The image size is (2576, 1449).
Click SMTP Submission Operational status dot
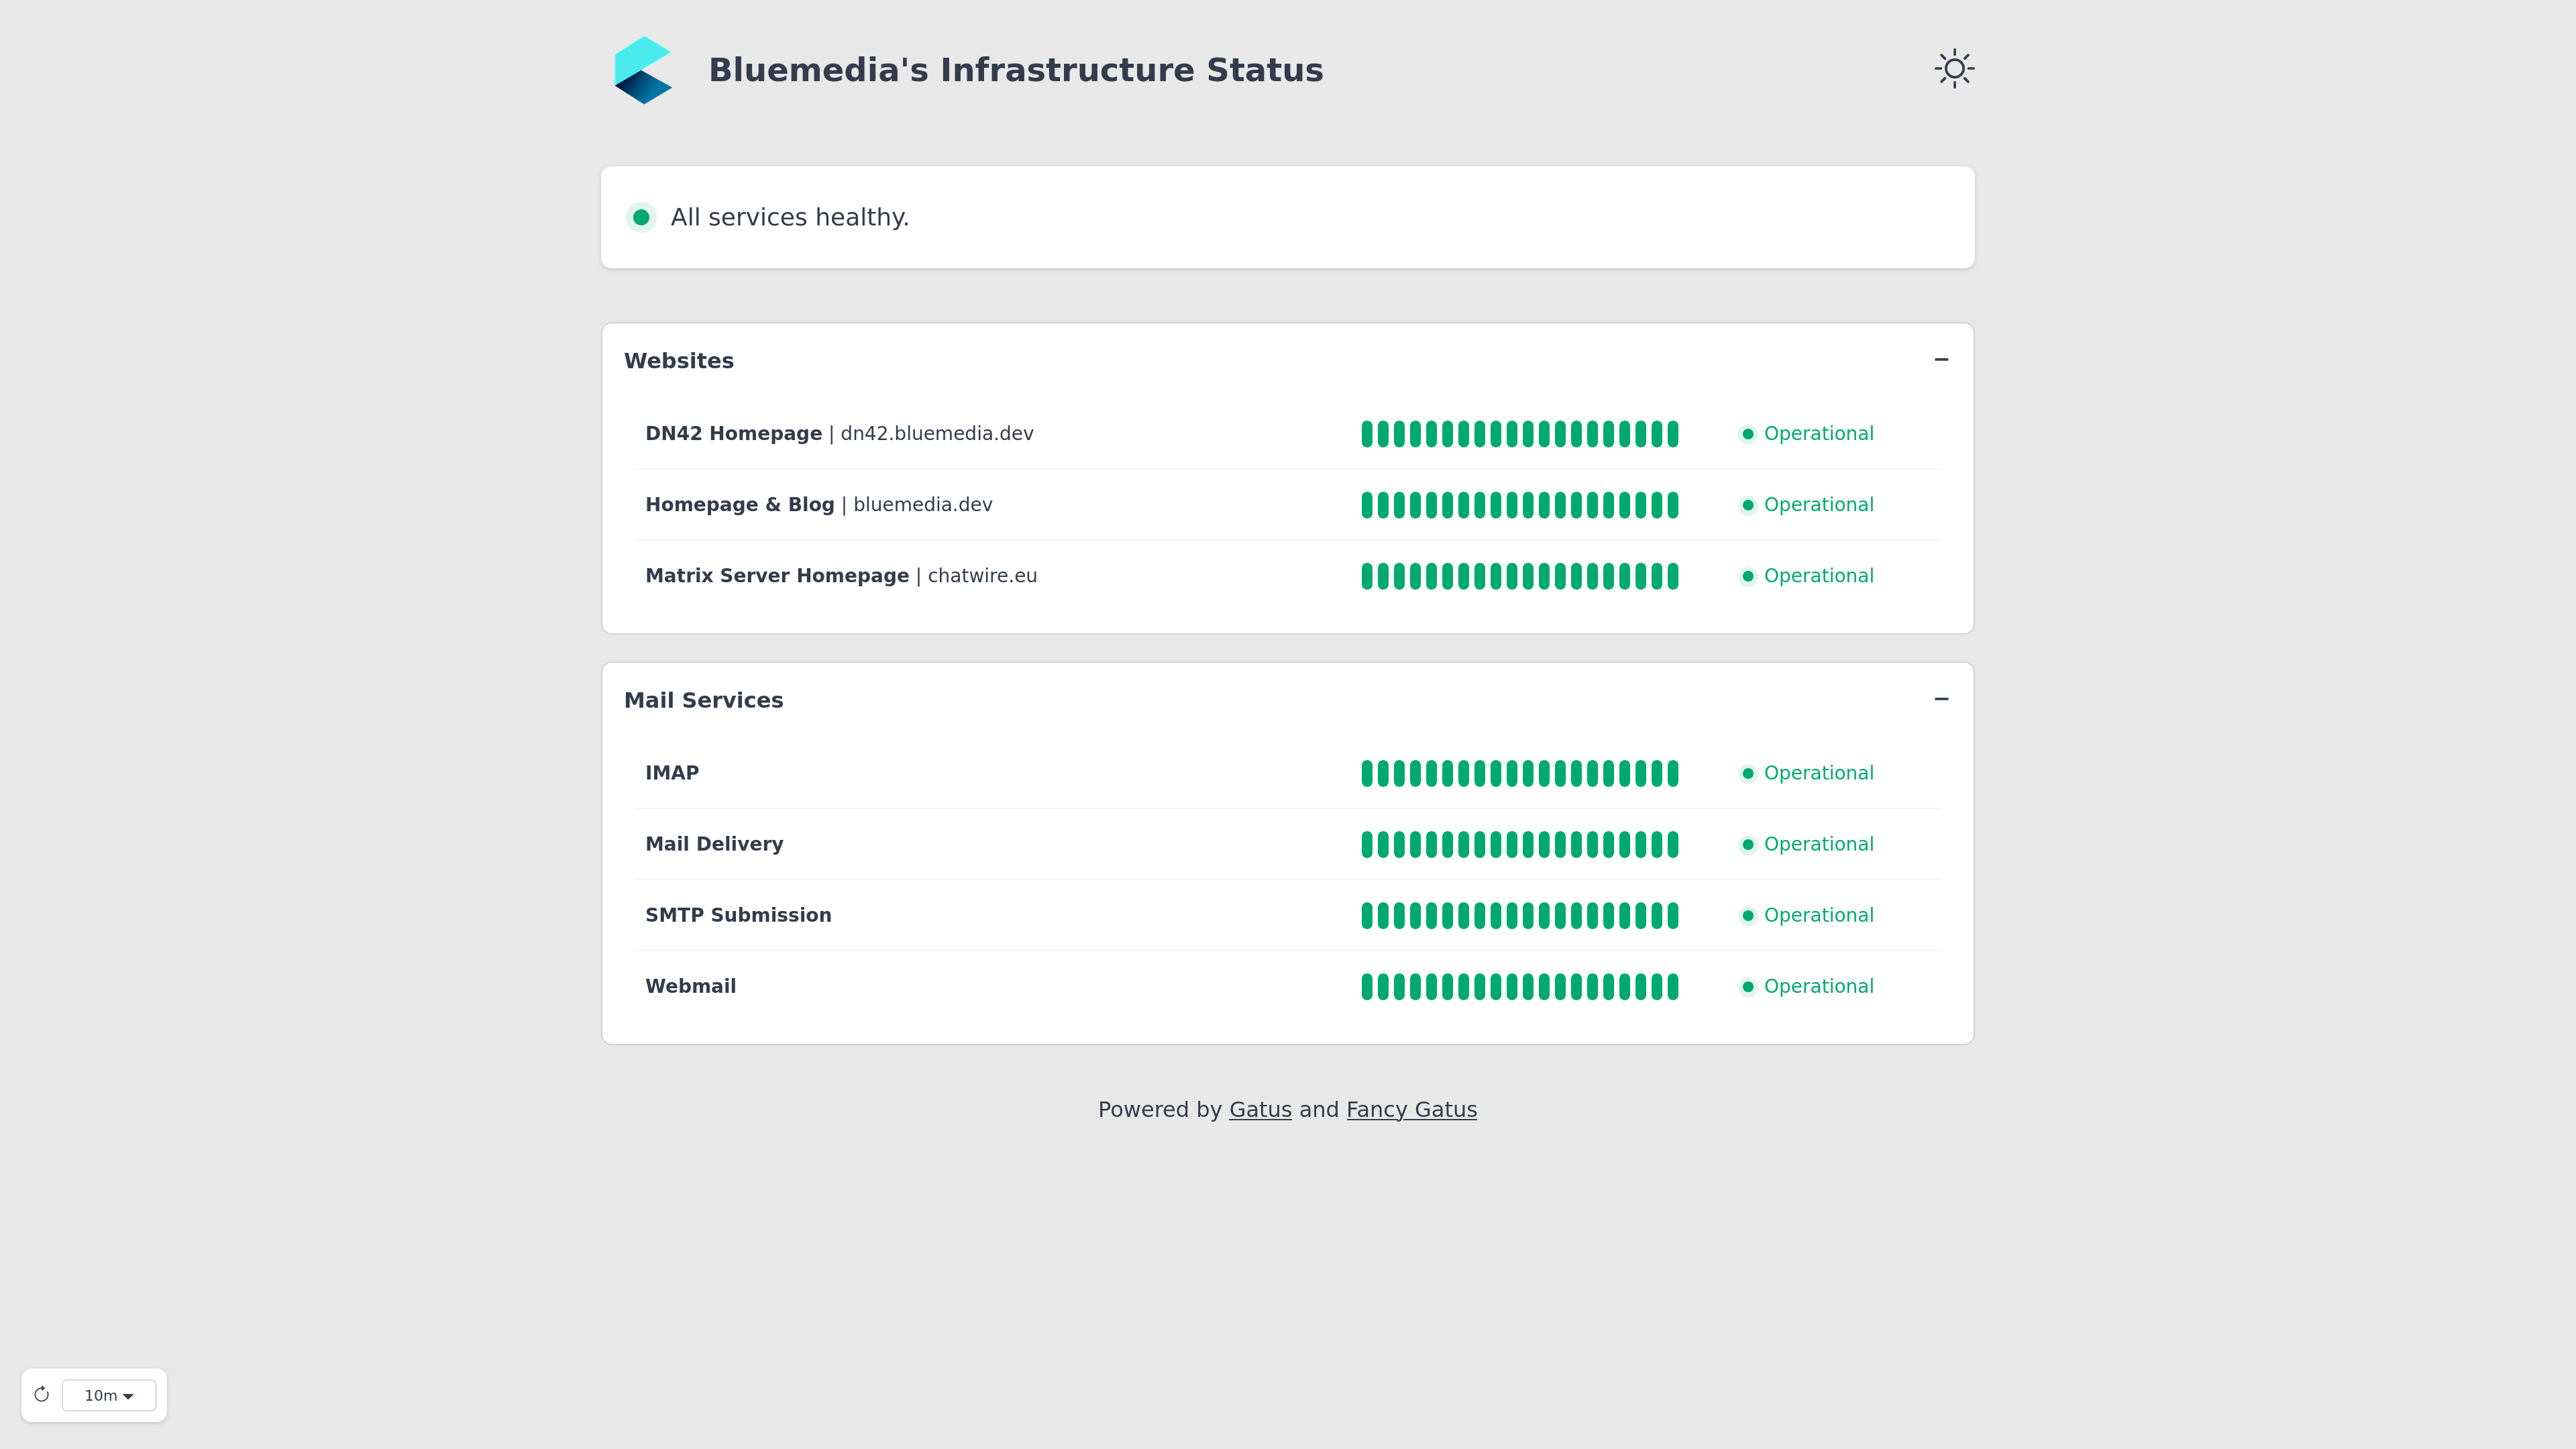[x=1748, y=916]
